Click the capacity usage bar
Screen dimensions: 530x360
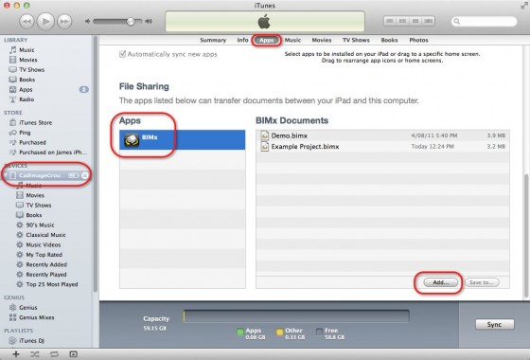pos(296,316)
